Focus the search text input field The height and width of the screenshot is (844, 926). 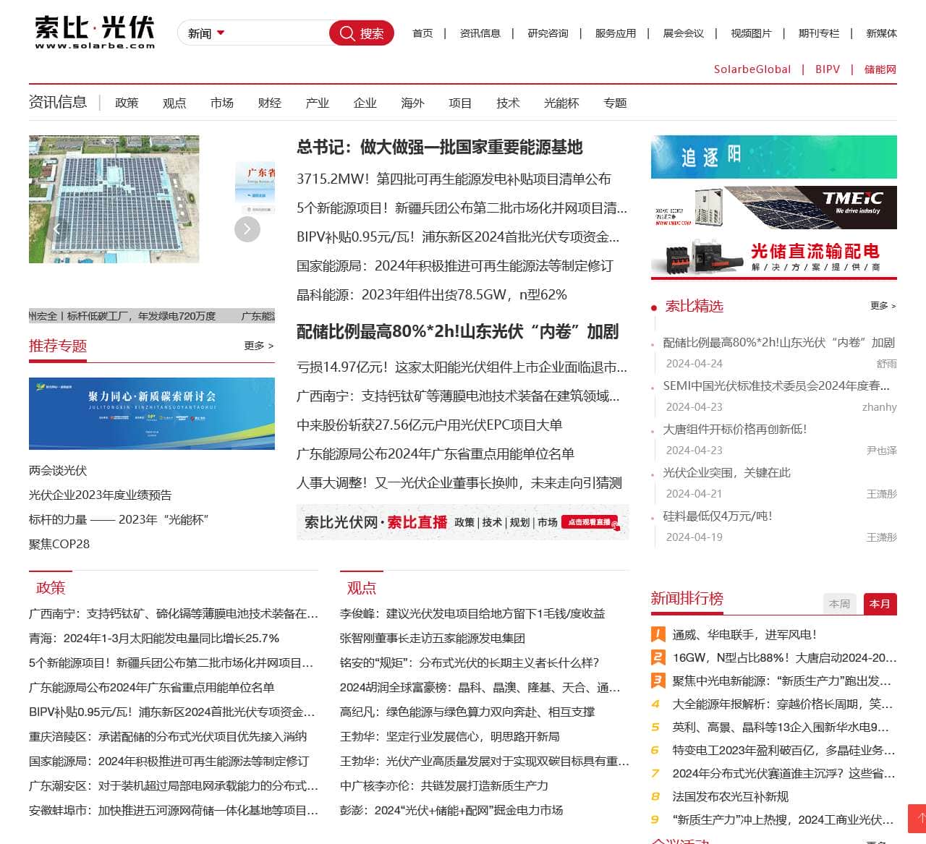click(x=279, y=33)
